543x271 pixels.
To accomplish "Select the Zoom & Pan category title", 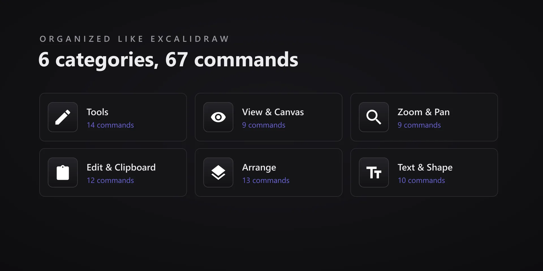I will (424, 112).
